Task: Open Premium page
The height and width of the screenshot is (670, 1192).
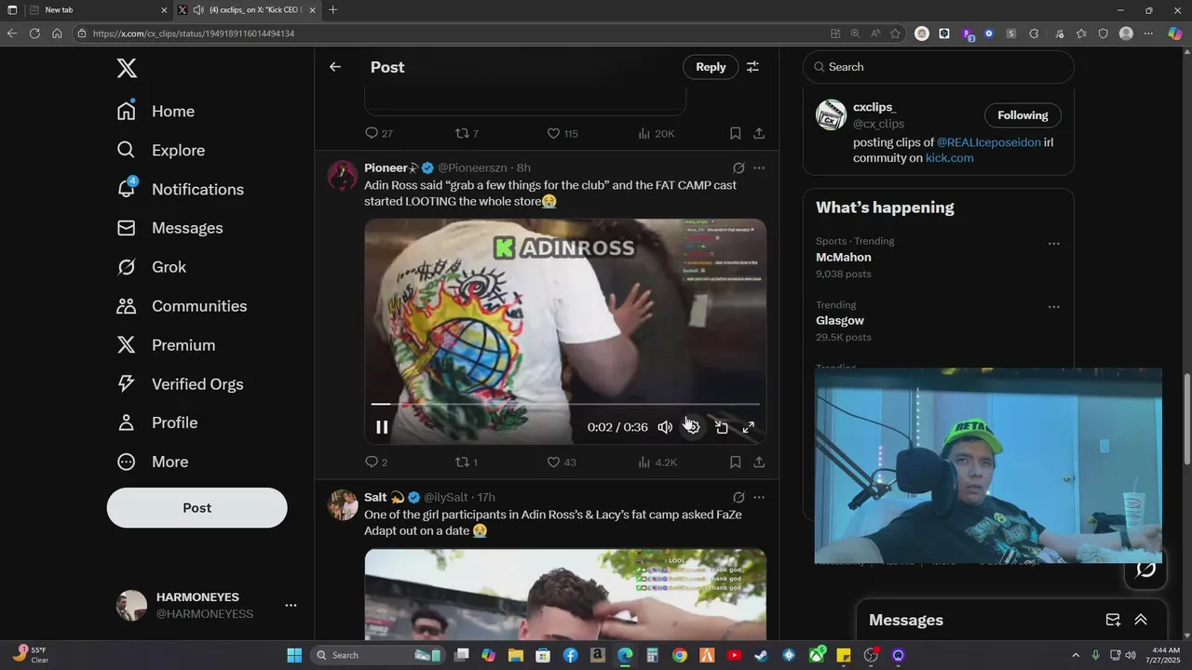Action: [166, 345]
